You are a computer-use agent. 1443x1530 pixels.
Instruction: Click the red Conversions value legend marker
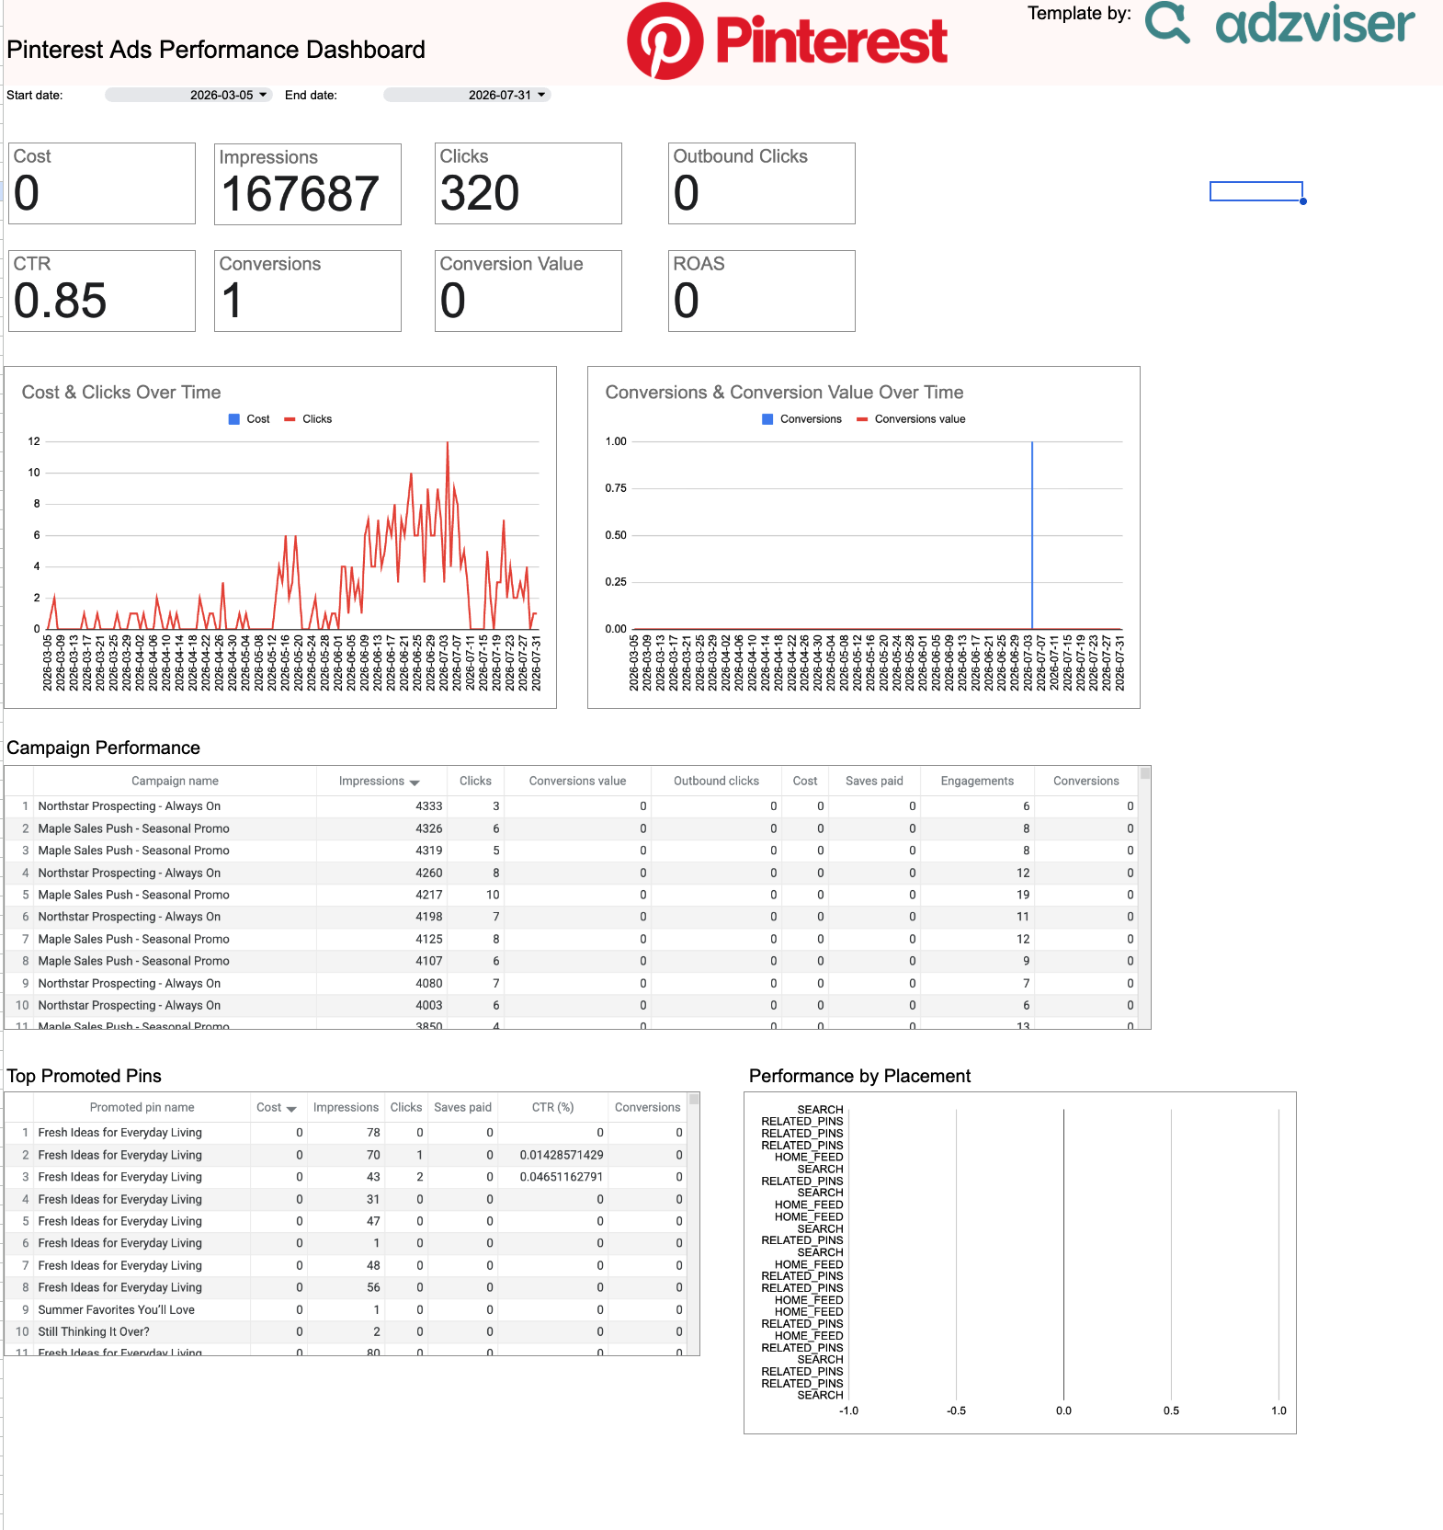click(x=862, y=419)
